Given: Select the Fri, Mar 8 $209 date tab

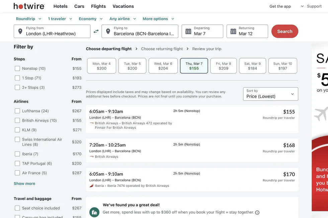Looking at the screenshot, I should [224, 66].
